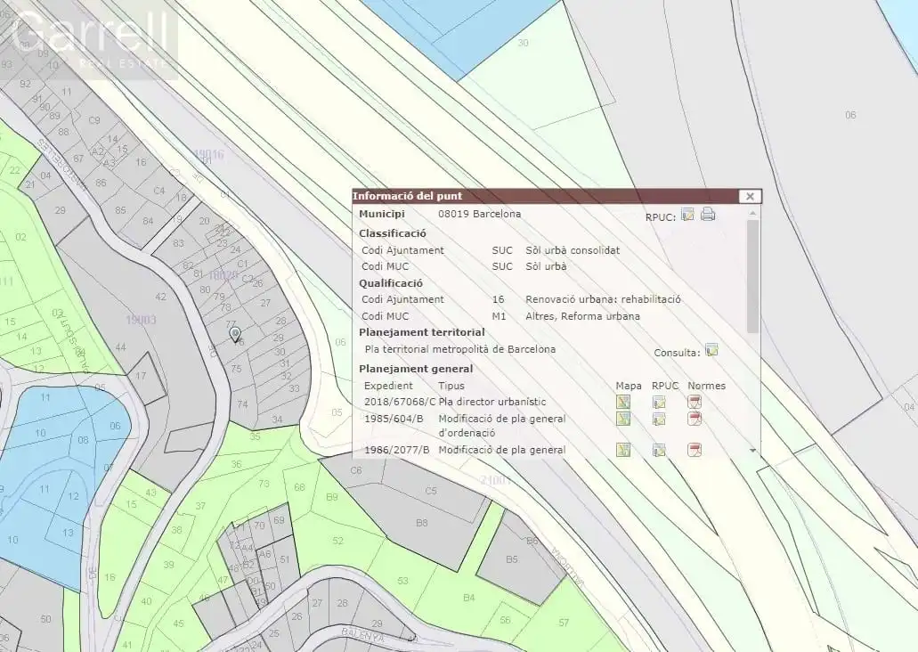Click the 'Planejament territorial' heading
Image resolution: width=918 pixels, height=652 pixels.
421,332
